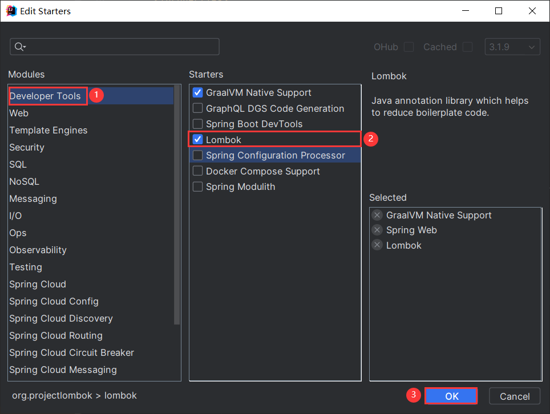550x414 pixels.
Task: Click Lombok entry in Selected panel
Action: click(404, 245)
